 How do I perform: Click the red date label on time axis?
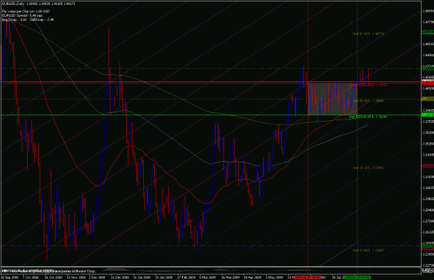[x=308, y=277]
